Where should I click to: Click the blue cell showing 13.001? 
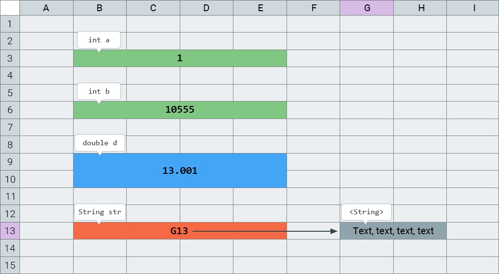pyautogui.click(x=180, y=171)
